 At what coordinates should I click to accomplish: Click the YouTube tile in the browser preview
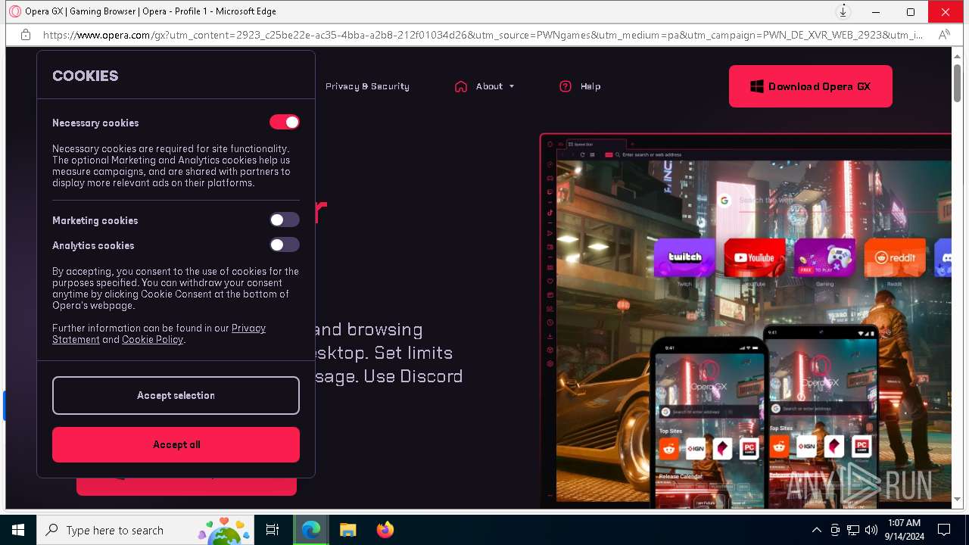pyautogui.click(x=755, y=258)
